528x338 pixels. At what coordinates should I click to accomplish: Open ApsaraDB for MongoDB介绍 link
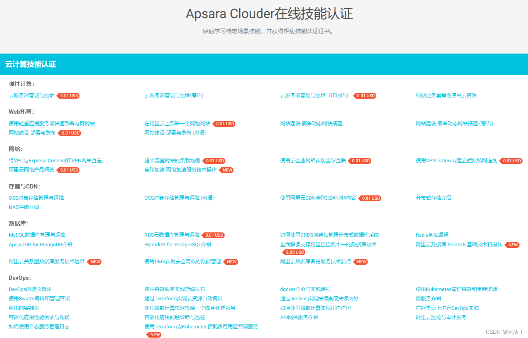click(x=41, y=244)
